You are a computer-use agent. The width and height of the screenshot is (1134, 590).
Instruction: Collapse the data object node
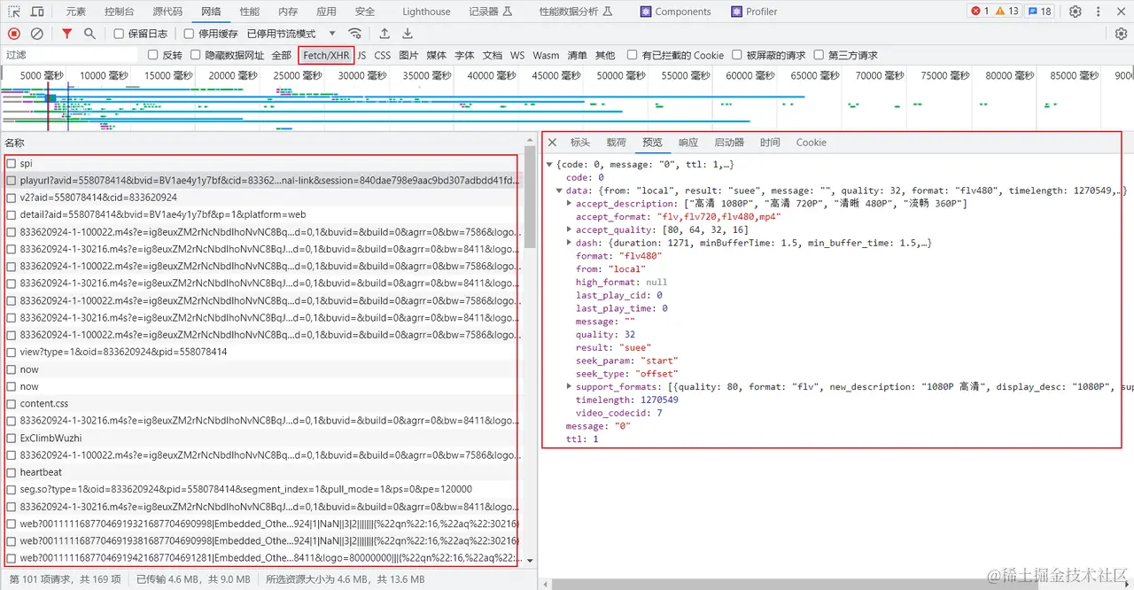tap(559, 190)
